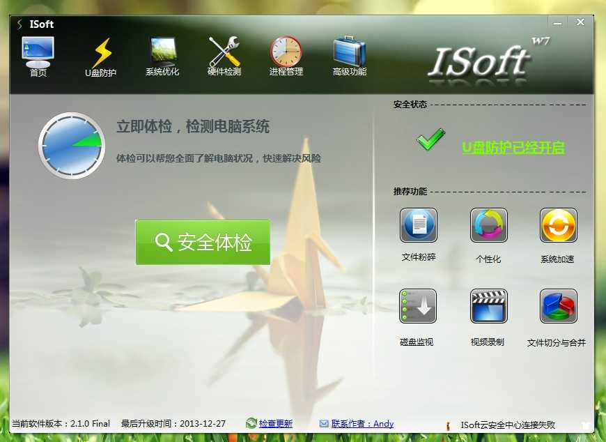Click the large ISoft W7 logo
Screen dimensions: 606x442
pos(488,61)
